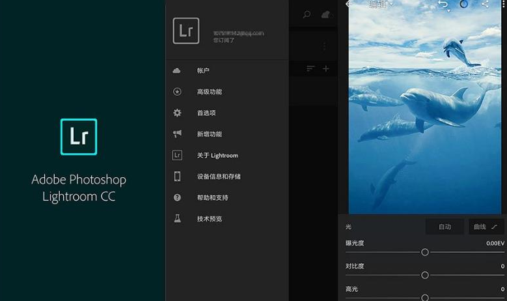
Task: Click the 0.00EV exposure value
Action: pos(495,244)
